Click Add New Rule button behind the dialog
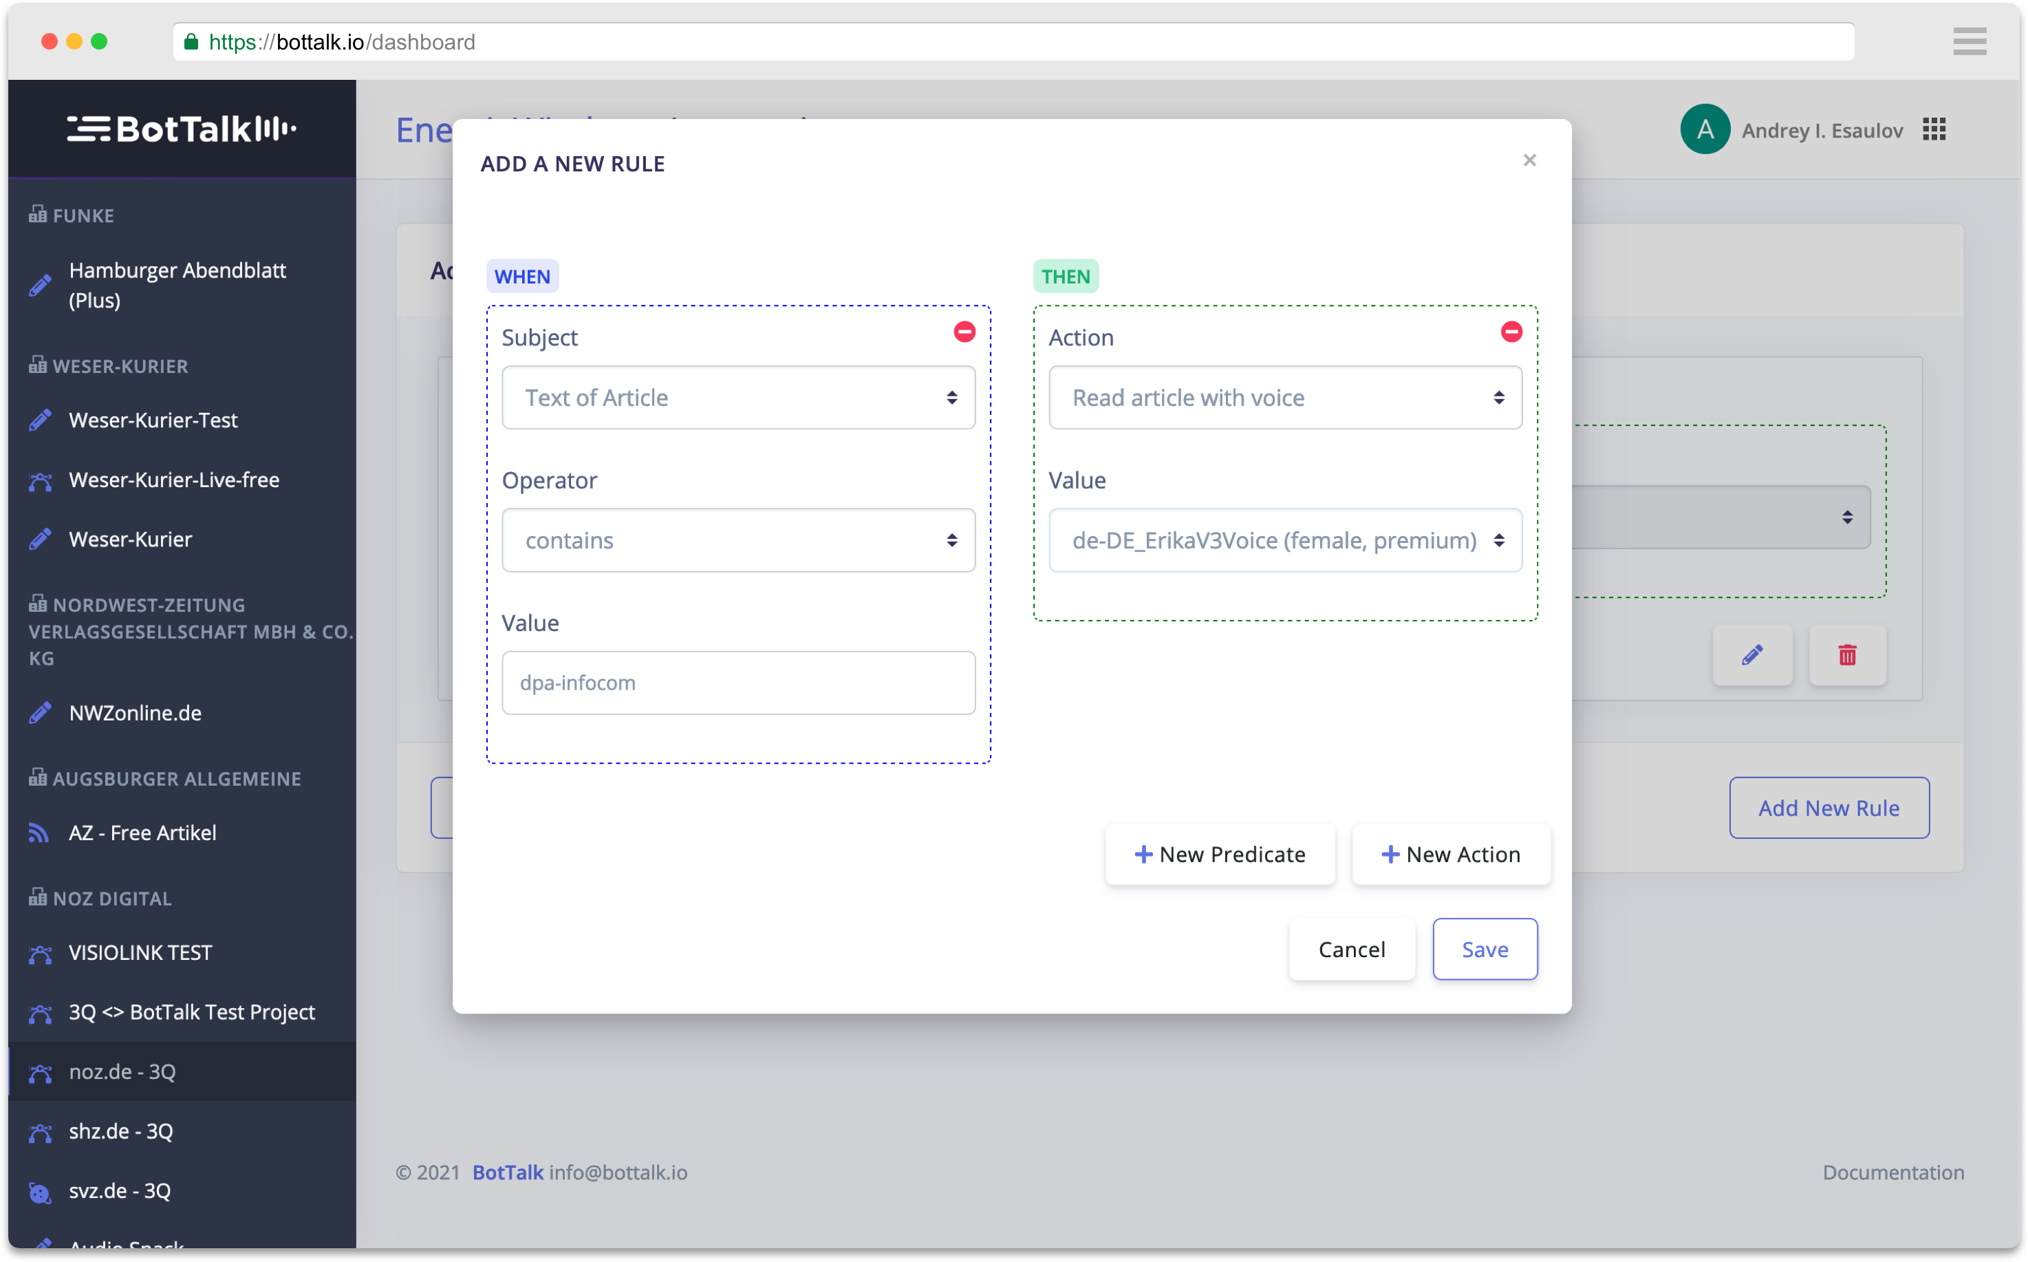The height and width of the screenshot is (1262, 2028). pyautogui.click(x=1829, y=808)
